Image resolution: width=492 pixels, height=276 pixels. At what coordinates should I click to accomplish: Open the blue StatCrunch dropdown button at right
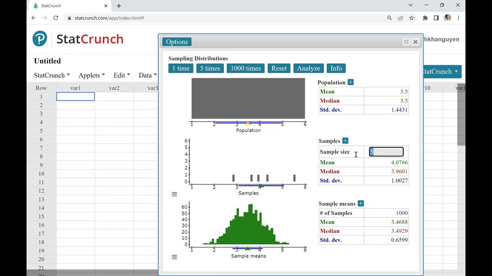tap(442, 72)
